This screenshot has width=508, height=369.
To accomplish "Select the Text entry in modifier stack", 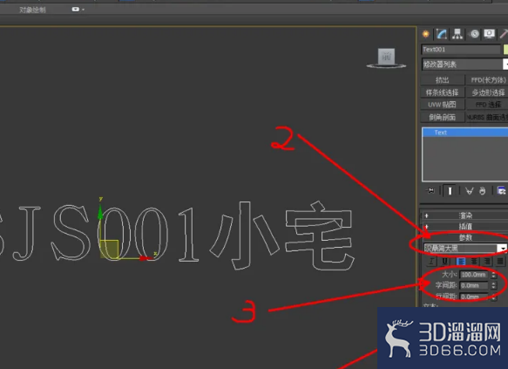I will [x=465, y=133].
